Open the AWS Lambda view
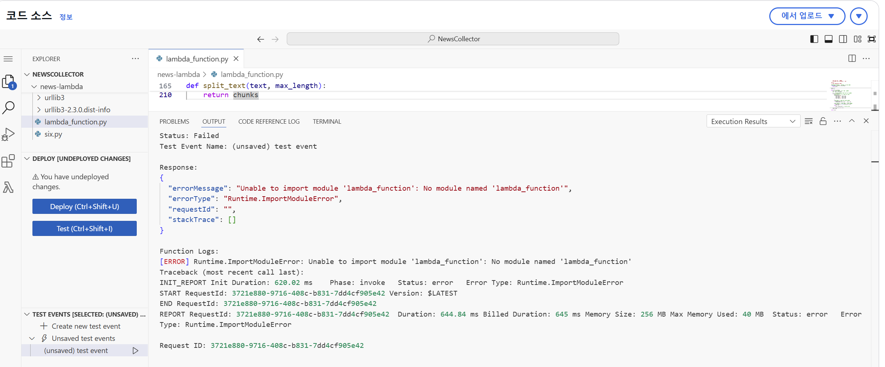Viewport: 885px width, 367px height. pyautogui.click(x=8, y=187)
